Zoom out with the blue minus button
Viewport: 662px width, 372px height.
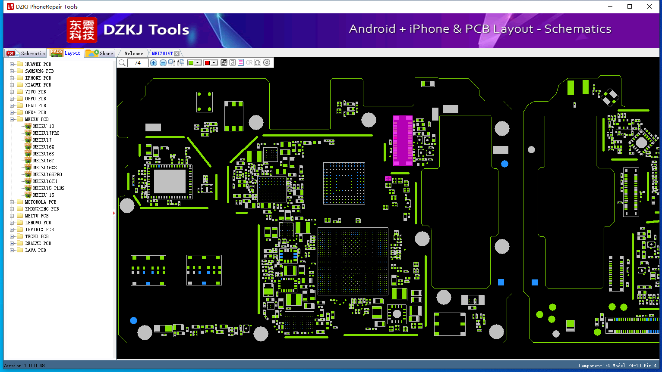[x=163, y=63]
